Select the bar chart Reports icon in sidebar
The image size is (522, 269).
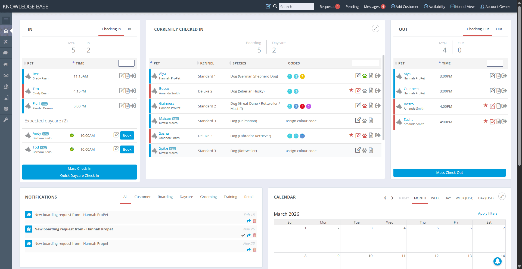[6, 98]
